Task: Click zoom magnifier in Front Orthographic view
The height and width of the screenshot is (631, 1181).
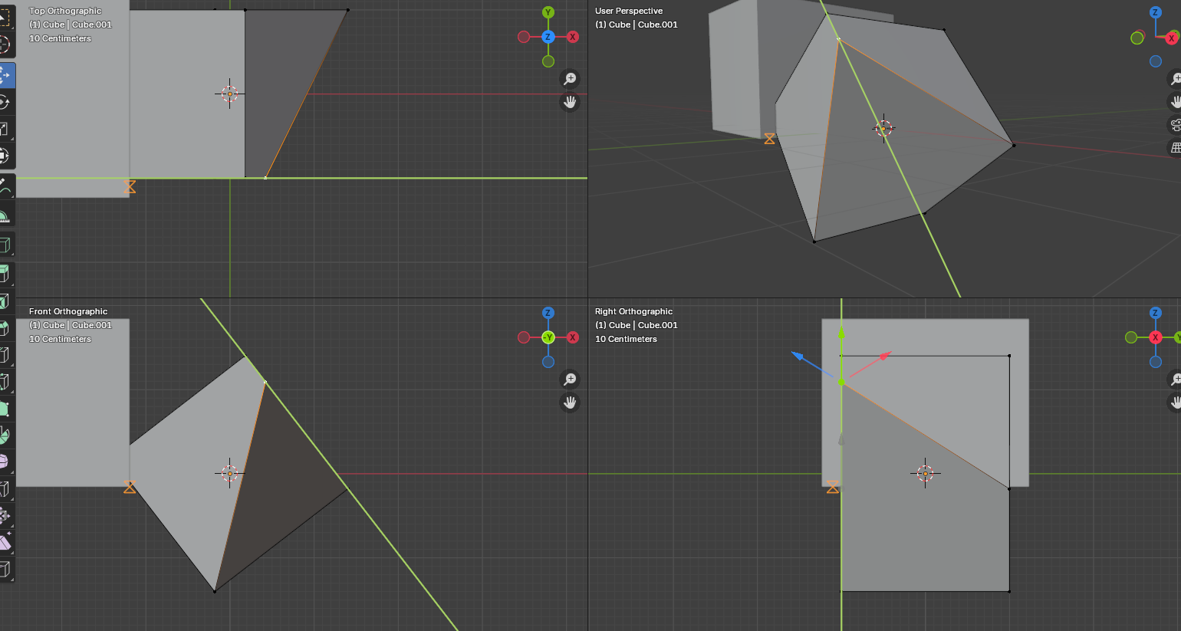Action: coord(570,380)
